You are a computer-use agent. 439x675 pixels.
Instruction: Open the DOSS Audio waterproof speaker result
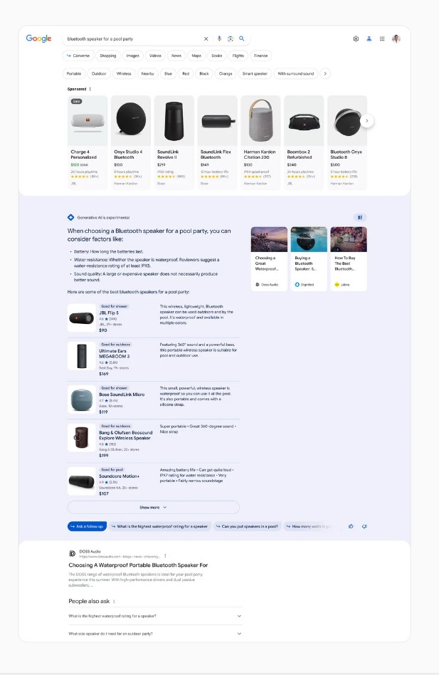(138, 565)
